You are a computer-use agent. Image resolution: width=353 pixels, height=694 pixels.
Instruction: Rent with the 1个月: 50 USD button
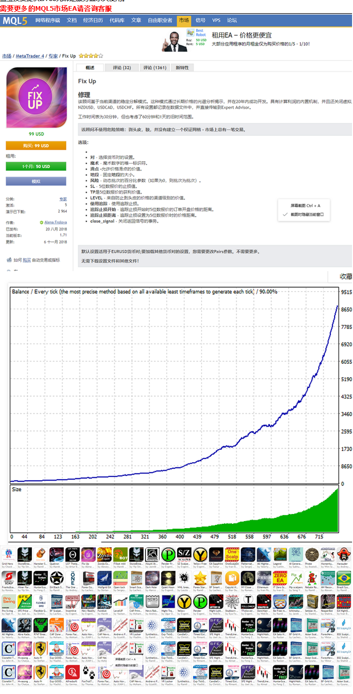(36, 166)
